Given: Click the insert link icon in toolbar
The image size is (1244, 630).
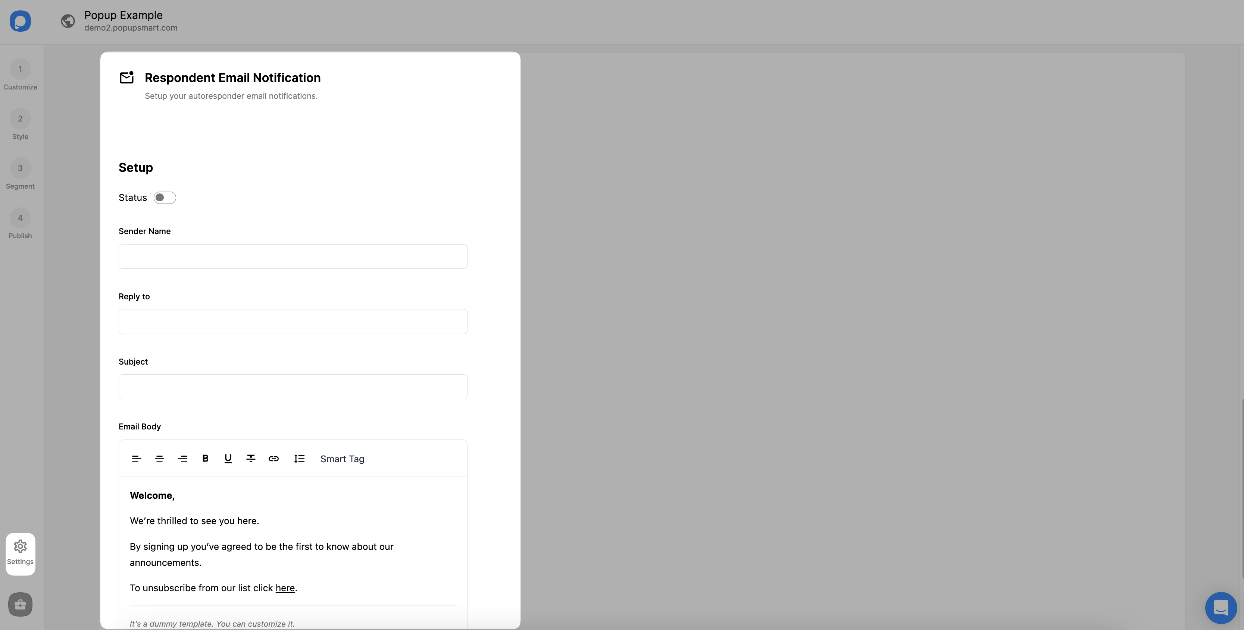Looking at the screenshot, I should pyautogui.click(x=274, y=458).
